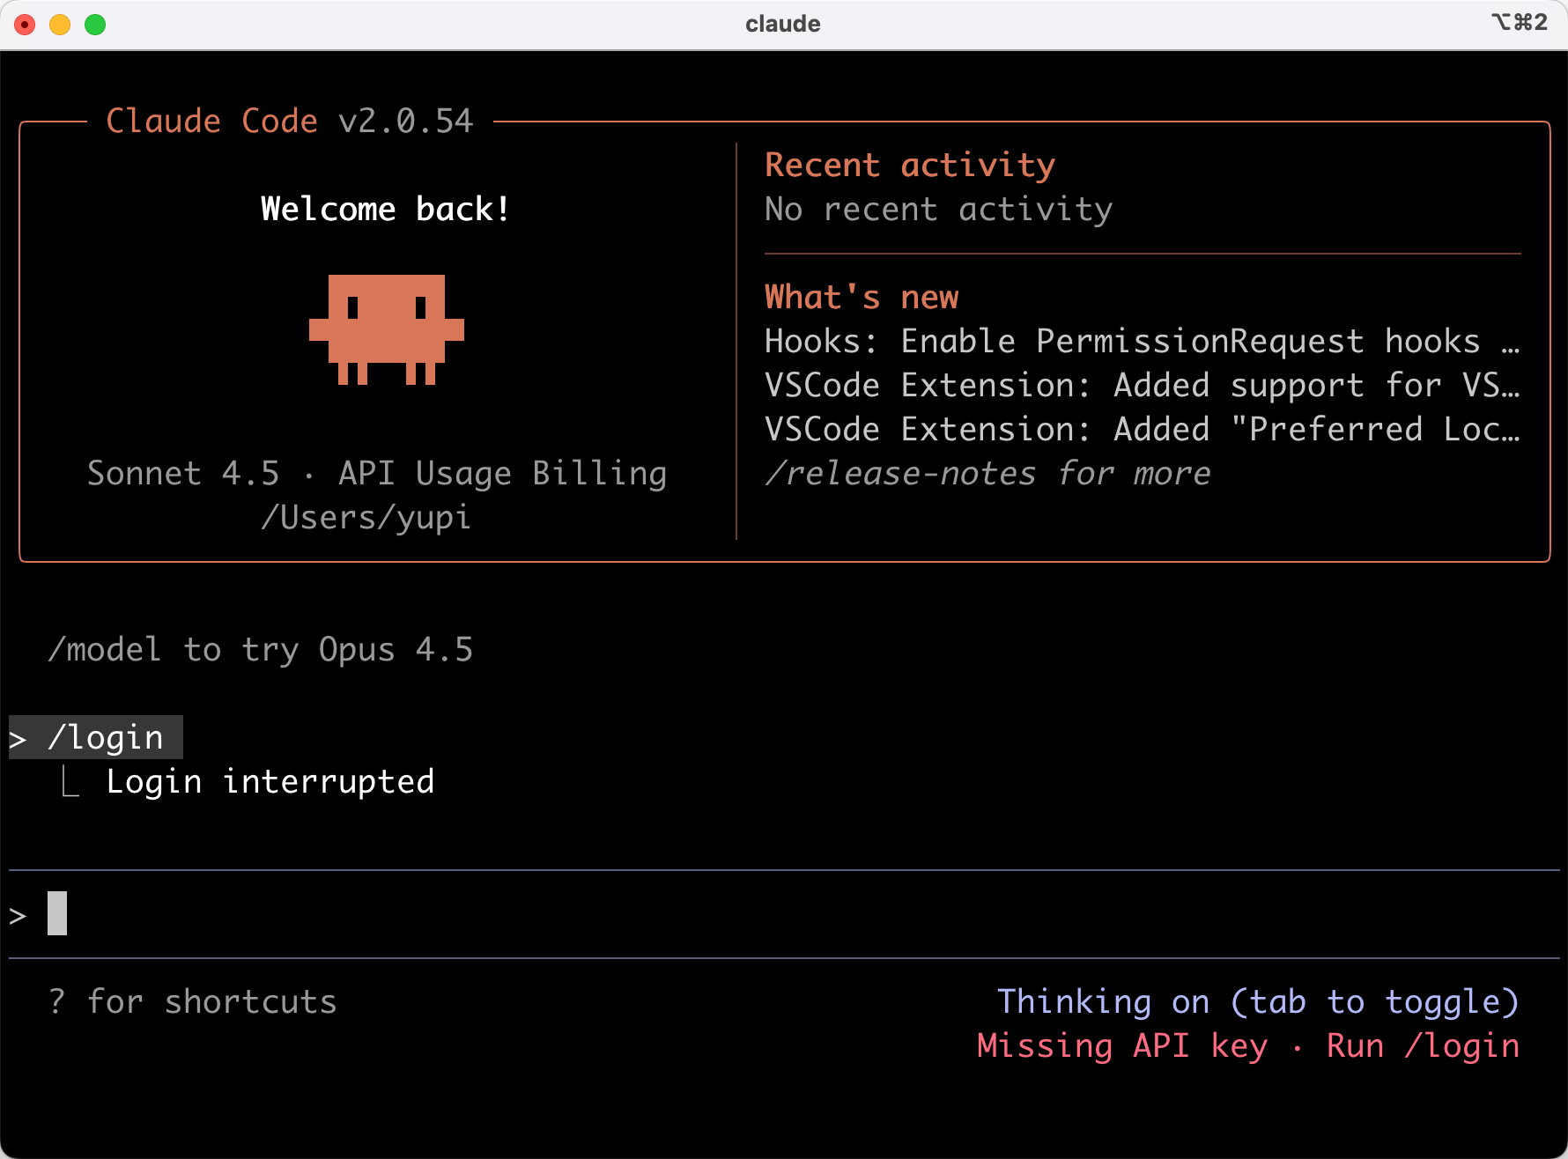Image resolution: width=1568 pixels, height=1159 pixels.
Task: Click the 'Claude Code v2.0.54' title
Action: (290, 122)
